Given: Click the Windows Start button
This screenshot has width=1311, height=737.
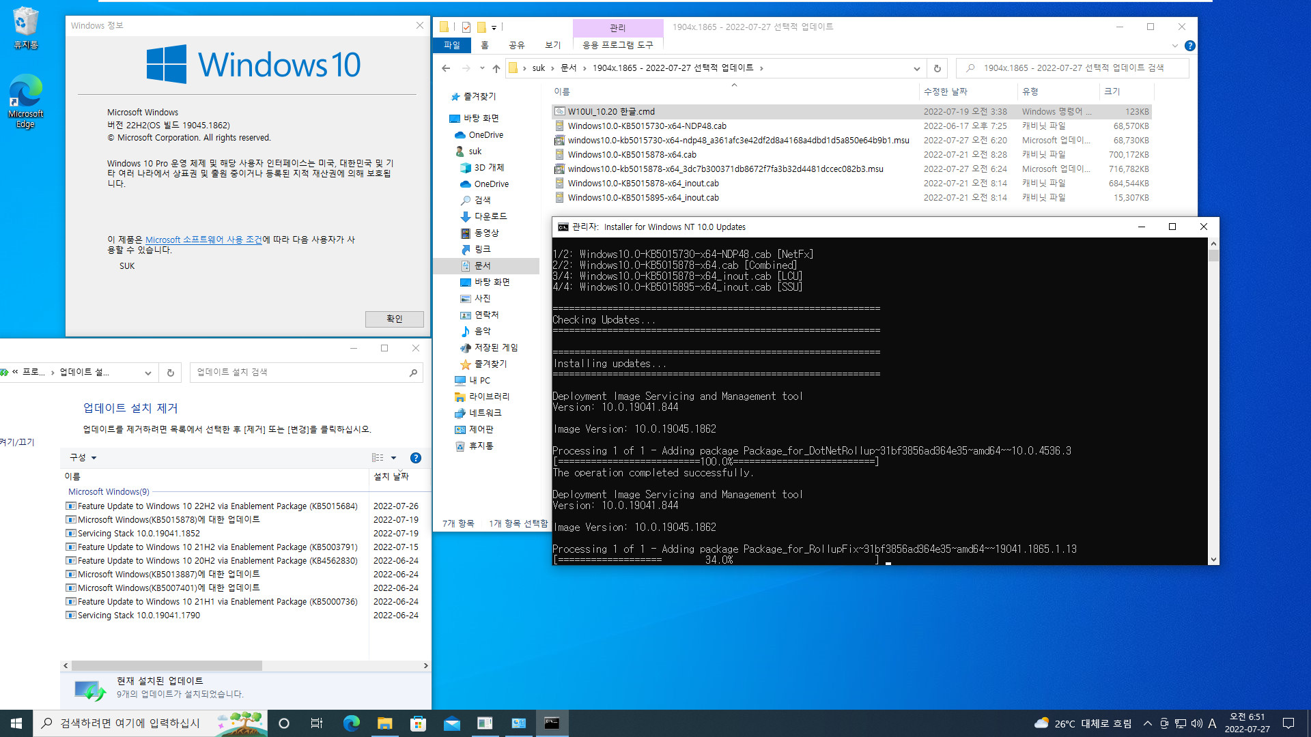Looking at the screenshot, I should (x=16, y=723).
